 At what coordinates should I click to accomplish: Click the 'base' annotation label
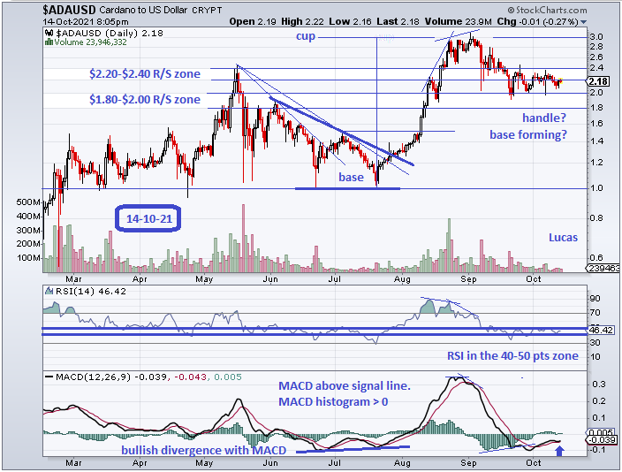tap(351, 177)
